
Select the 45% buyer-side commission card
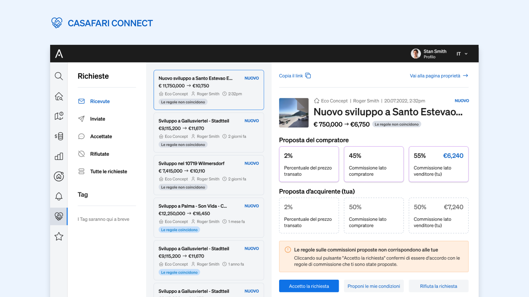374,164
